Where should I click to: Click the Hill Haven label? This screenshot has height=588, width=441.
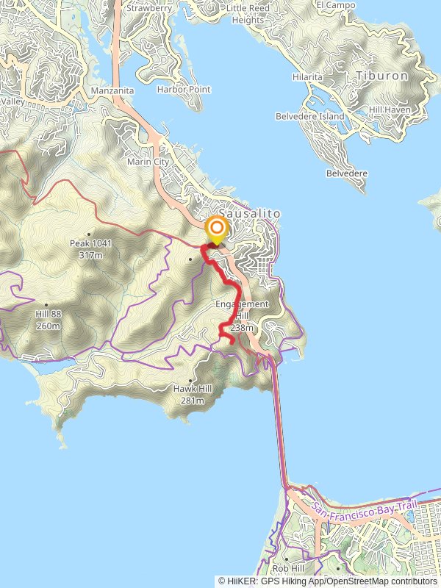[x=390, y=110]
